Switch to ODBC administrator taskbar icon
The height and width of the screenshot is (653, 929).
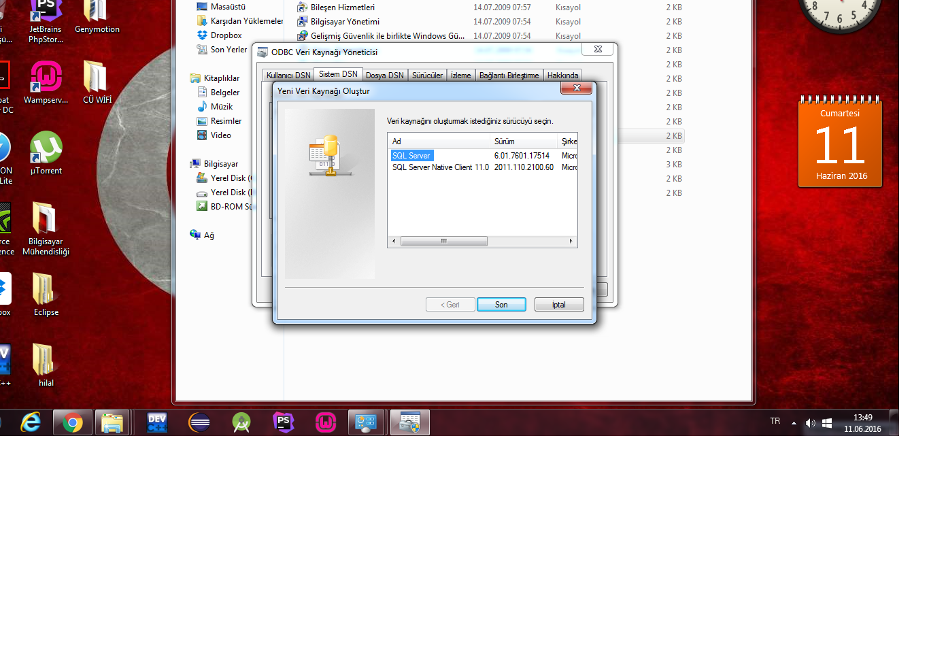click(x=409, y=422)
